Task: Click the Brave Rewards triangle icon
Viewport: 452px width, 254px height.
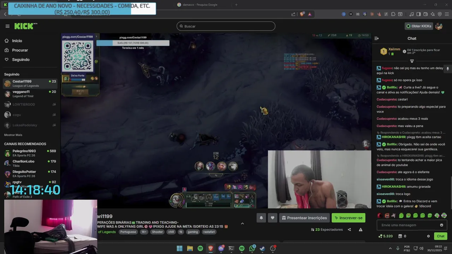Action: click(x=310, y=14)
